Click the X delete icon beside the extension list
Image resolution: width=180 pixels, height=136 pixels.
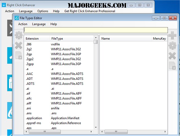tap(19, 45)
